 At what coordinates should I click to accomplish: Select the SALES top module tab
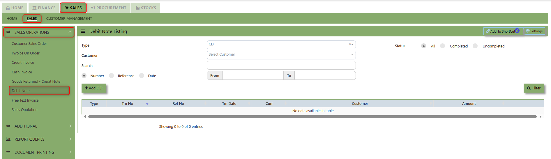[73, 8]
